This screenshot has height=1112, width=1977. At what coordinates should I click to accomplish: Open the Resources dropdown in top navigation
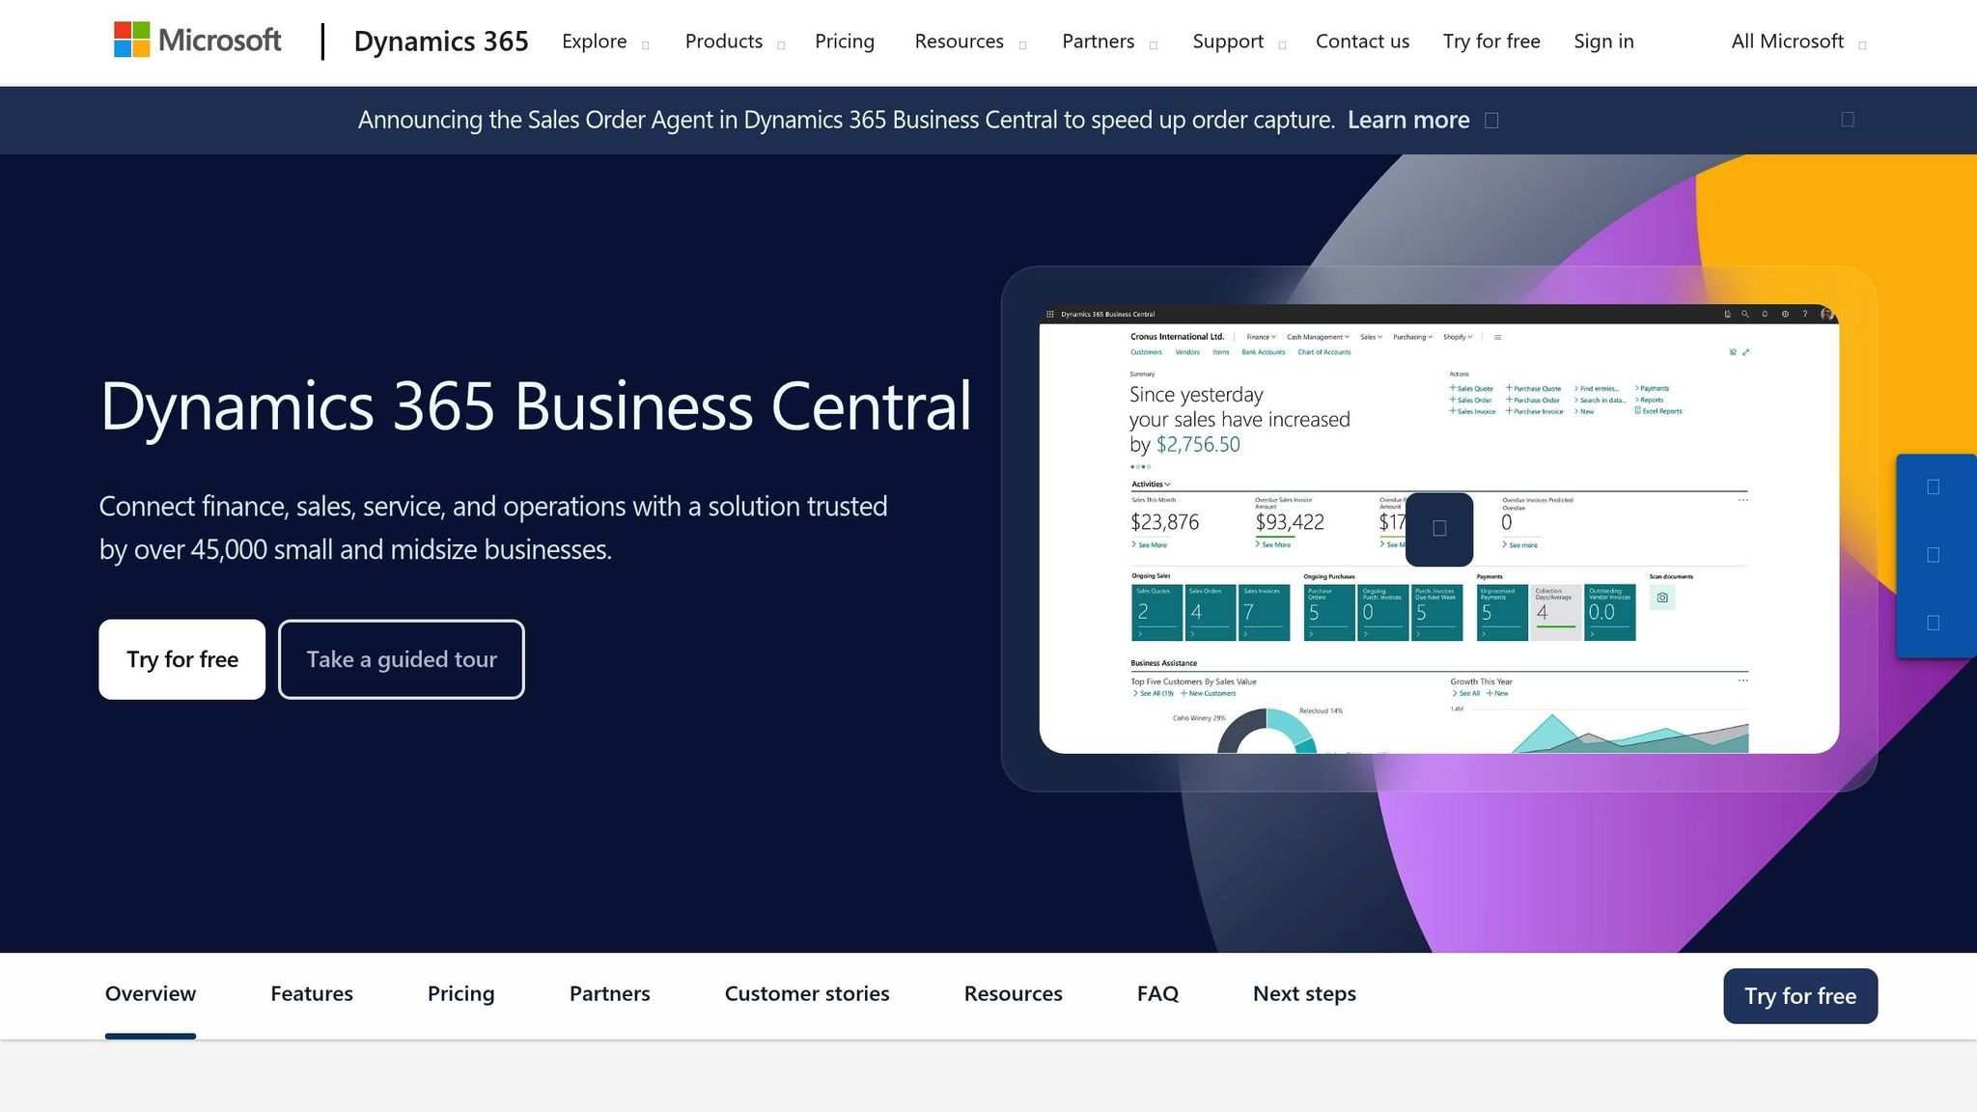[x=970, y=42]
